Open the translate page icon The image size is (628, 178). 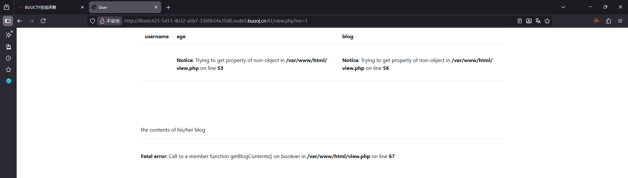click(x=538, y=21)
